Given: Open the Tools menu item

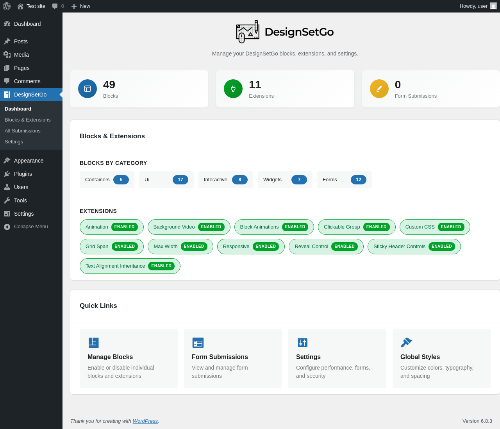Looking at the screenshot, I should point(31,200).
